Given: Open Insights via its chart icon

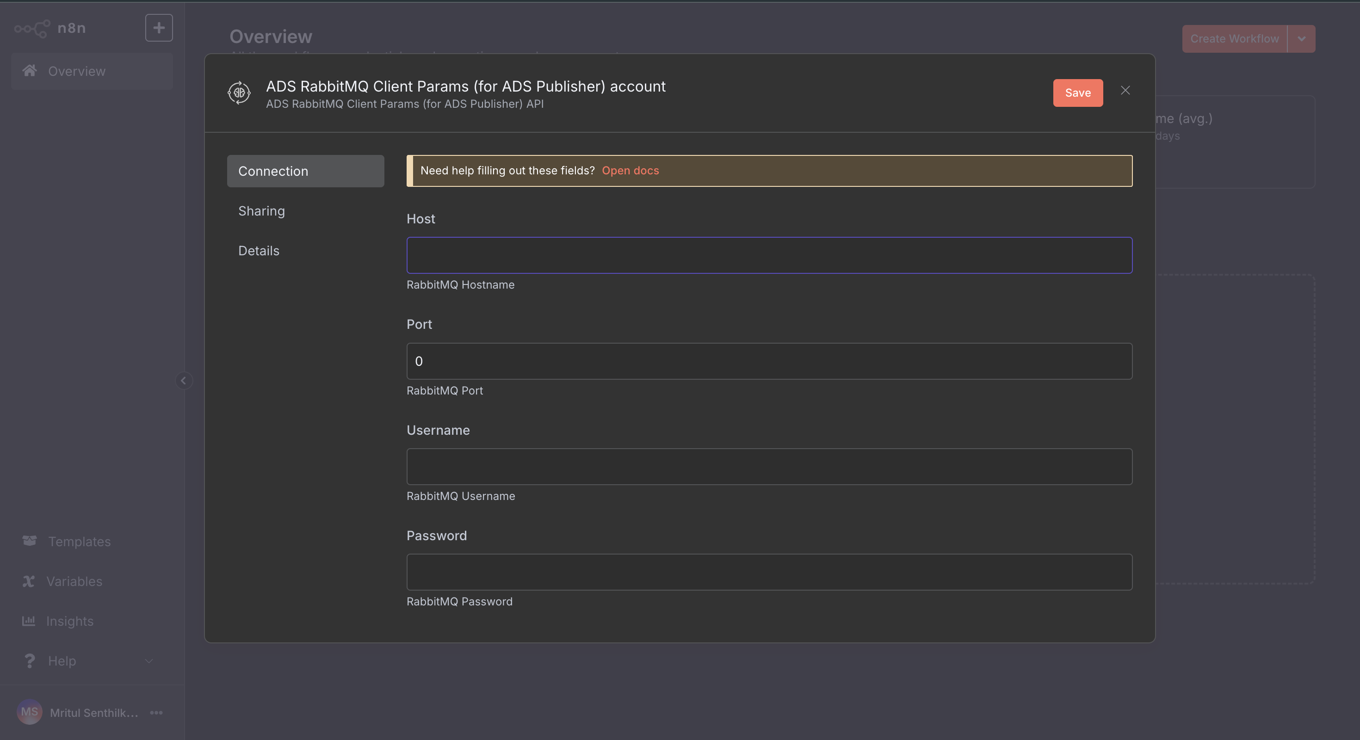Looking at the screenshot, I should point(30,621).
